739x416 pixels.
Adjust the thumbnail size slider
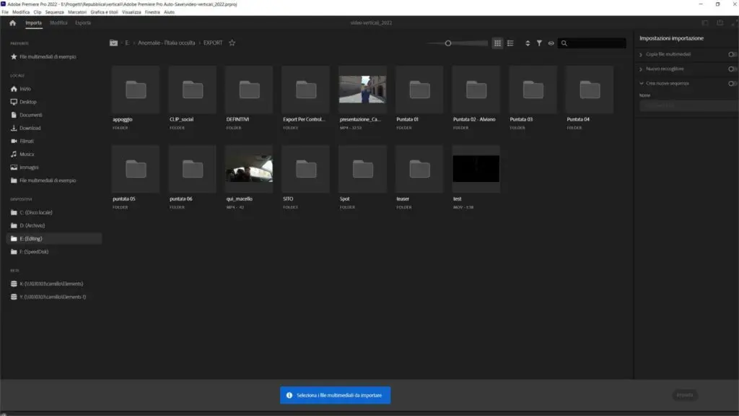pyautogui.click(x=448, y=43)
